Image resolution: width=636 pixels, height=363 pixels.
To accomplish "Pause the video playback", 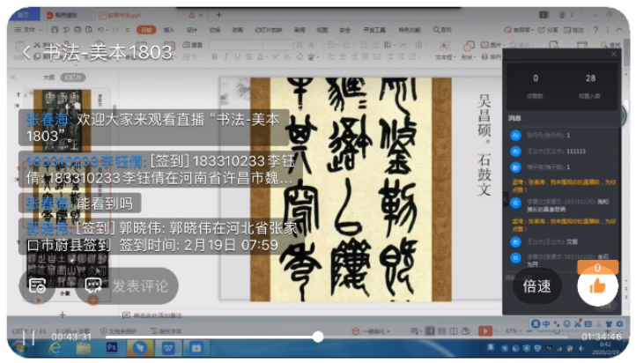I will tap(27, 337).
